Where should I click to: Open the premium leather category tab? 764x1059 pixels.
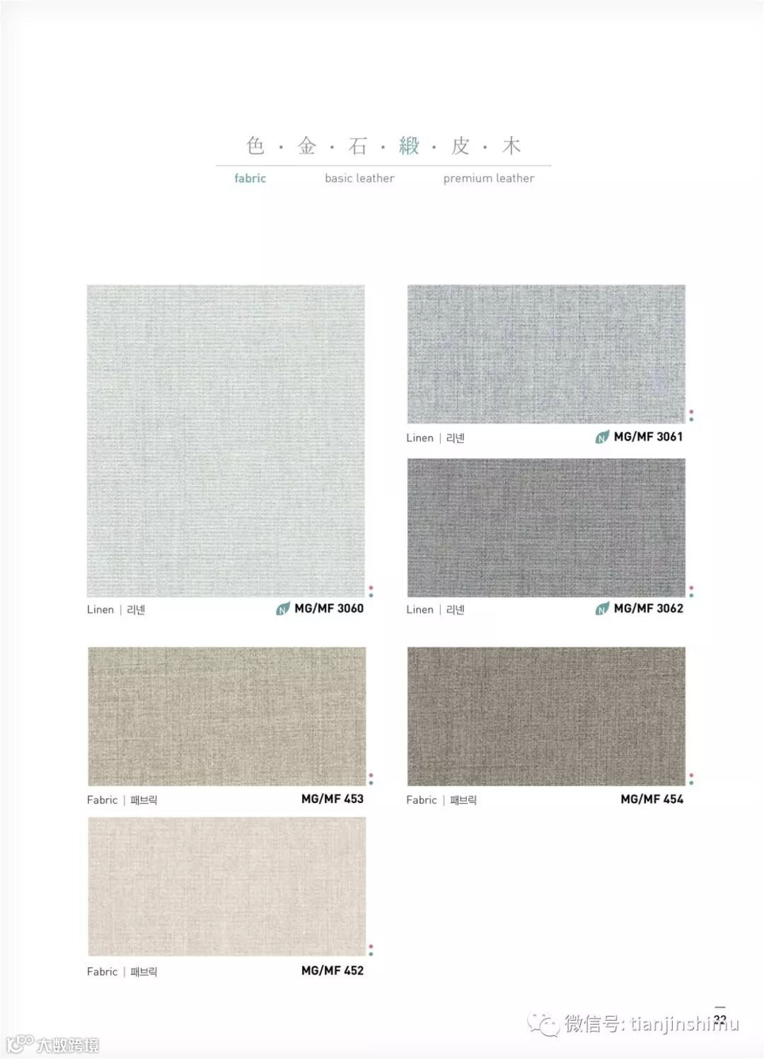pos(489,178)
